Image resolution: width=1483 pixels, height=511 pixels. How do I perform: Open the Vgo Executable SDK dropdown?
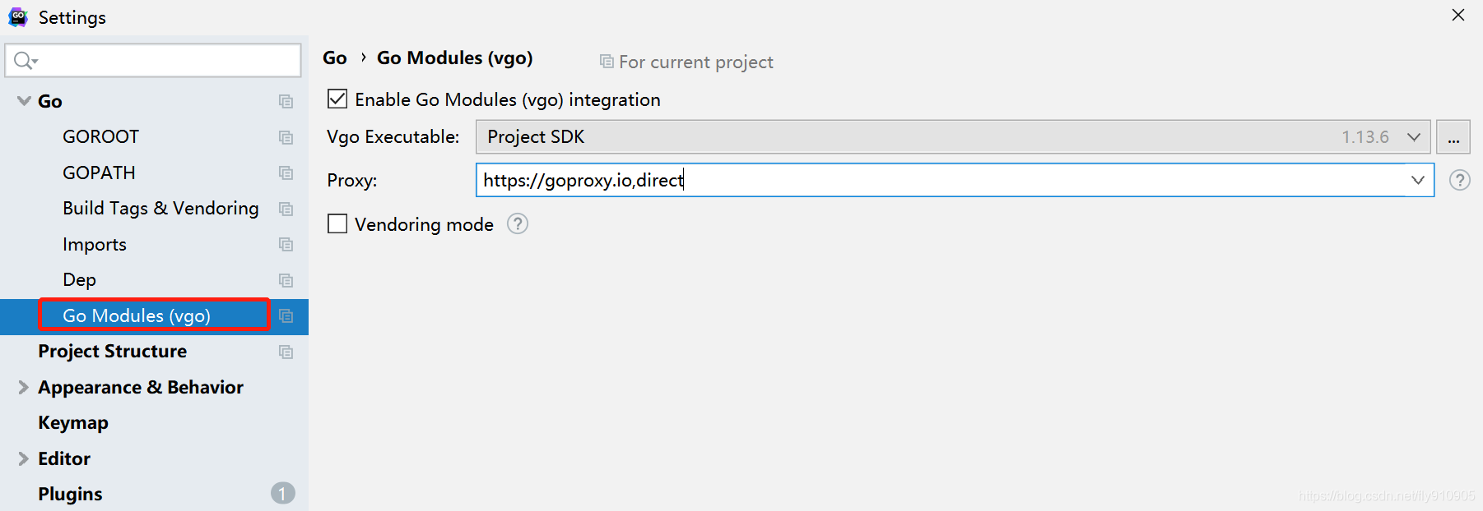click(1413, 137)
